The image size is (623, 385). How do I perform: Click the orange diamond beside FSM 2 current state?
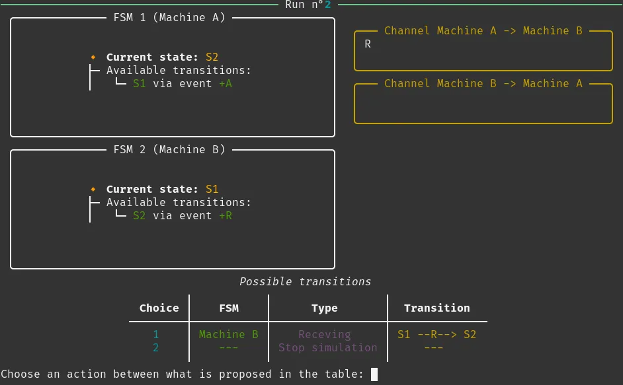[x=93, y=190]
